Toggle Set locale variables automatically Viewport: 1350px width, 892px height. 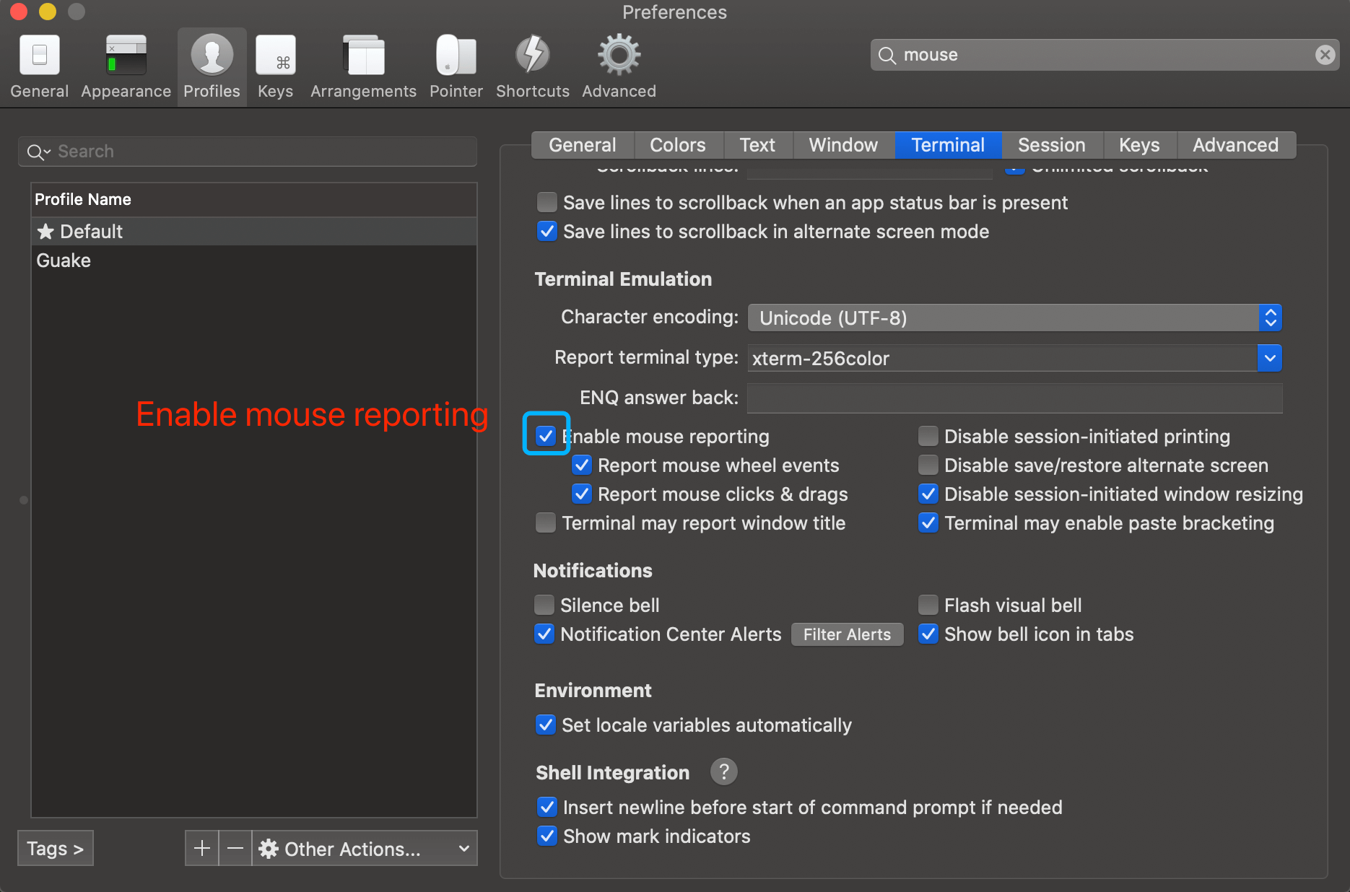pyautogui.click(x=546, y=725)
